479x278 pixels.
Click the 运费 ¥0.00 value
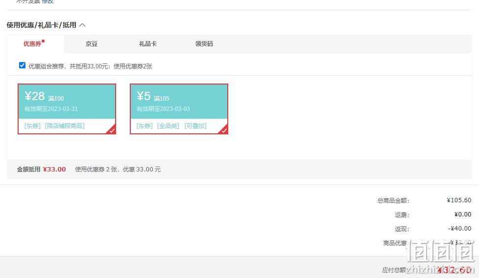click(x=462, y=214)
